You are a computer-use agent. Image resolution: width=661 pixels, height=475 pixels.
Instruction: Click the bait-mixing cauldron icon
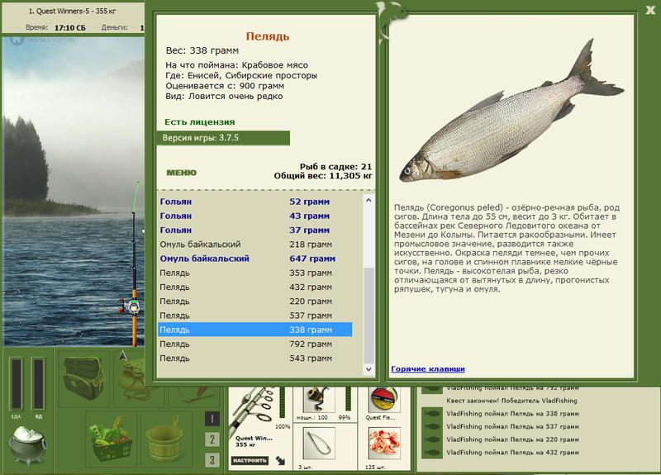[28, 445]
